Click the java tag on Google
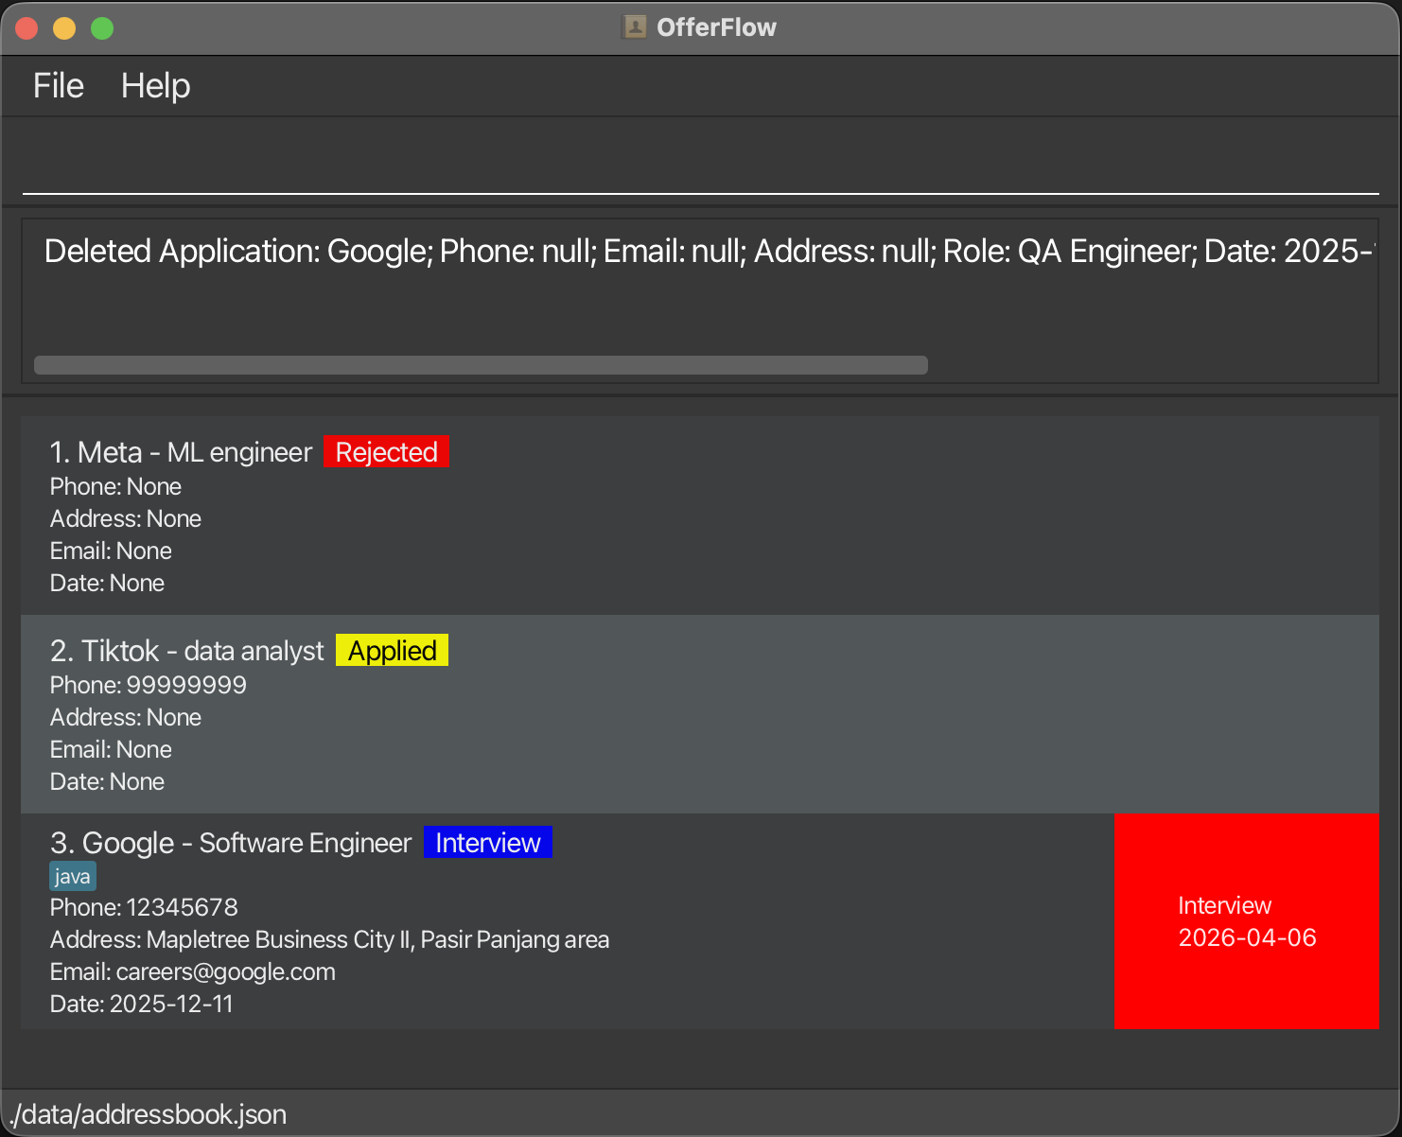Viewport: 1402px width, 1137px height. 73,877
